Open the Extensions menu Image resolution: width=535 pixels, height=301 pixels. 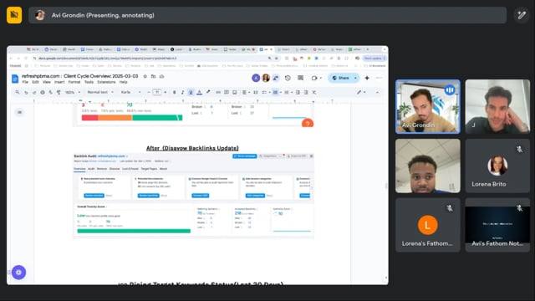pyautogui.click(x=106, y=82)
